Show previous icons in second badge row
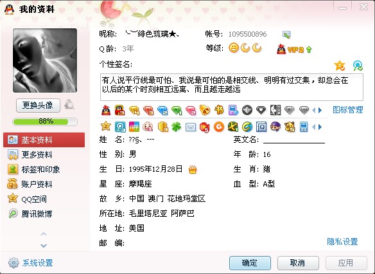Viewport: 375px width, 274px height. pos(314,127)
